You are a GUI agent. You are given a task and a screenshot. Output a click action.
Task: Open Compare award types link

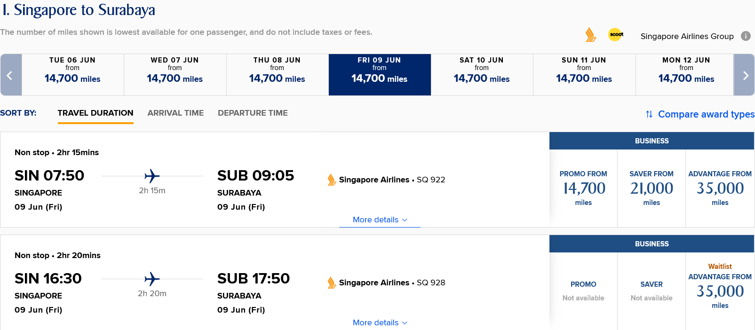[x=706, y=114]
